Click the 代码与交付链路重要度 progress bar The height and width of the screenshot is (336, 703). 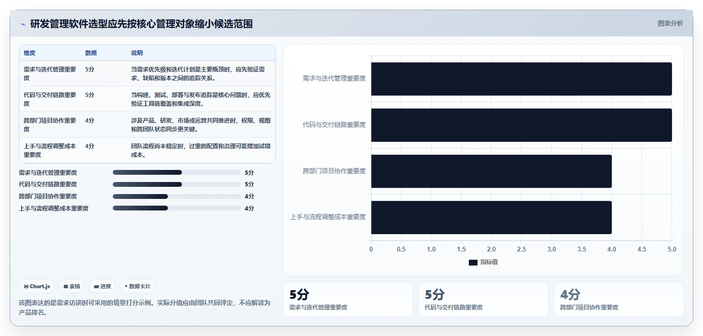[177, 184]
